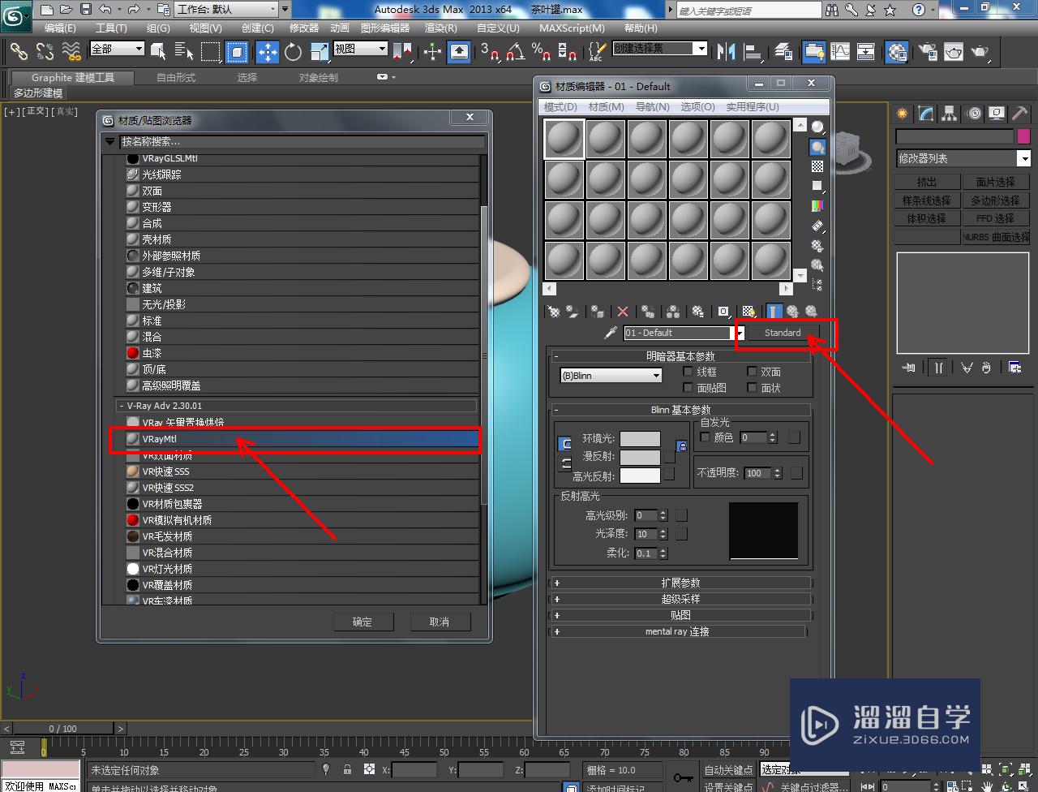
Task: Click Go to Parent icon
Action: 792,311
